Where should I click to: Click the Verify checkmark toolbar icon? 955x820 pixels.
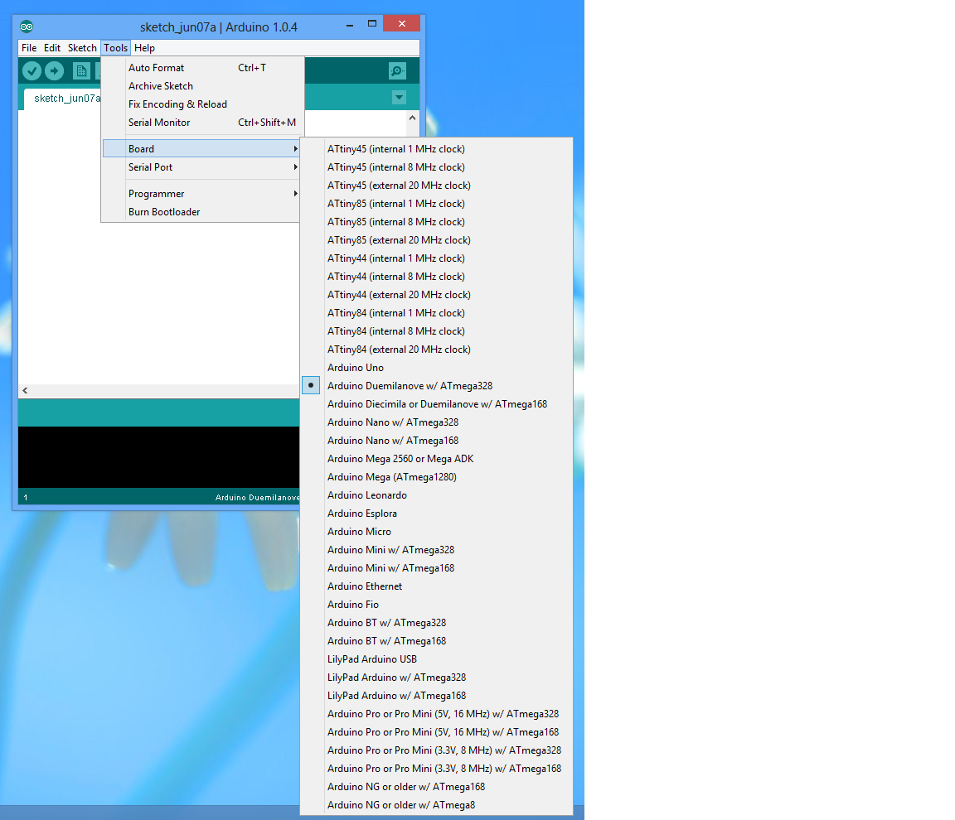[x=32, y=71]
